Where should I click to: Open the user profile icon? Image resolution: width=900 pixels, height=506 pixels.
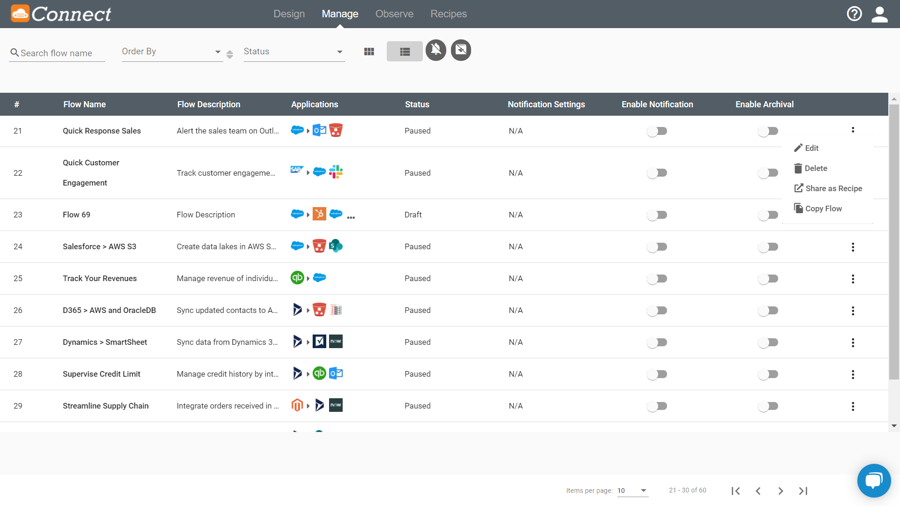tap(879, 14)
